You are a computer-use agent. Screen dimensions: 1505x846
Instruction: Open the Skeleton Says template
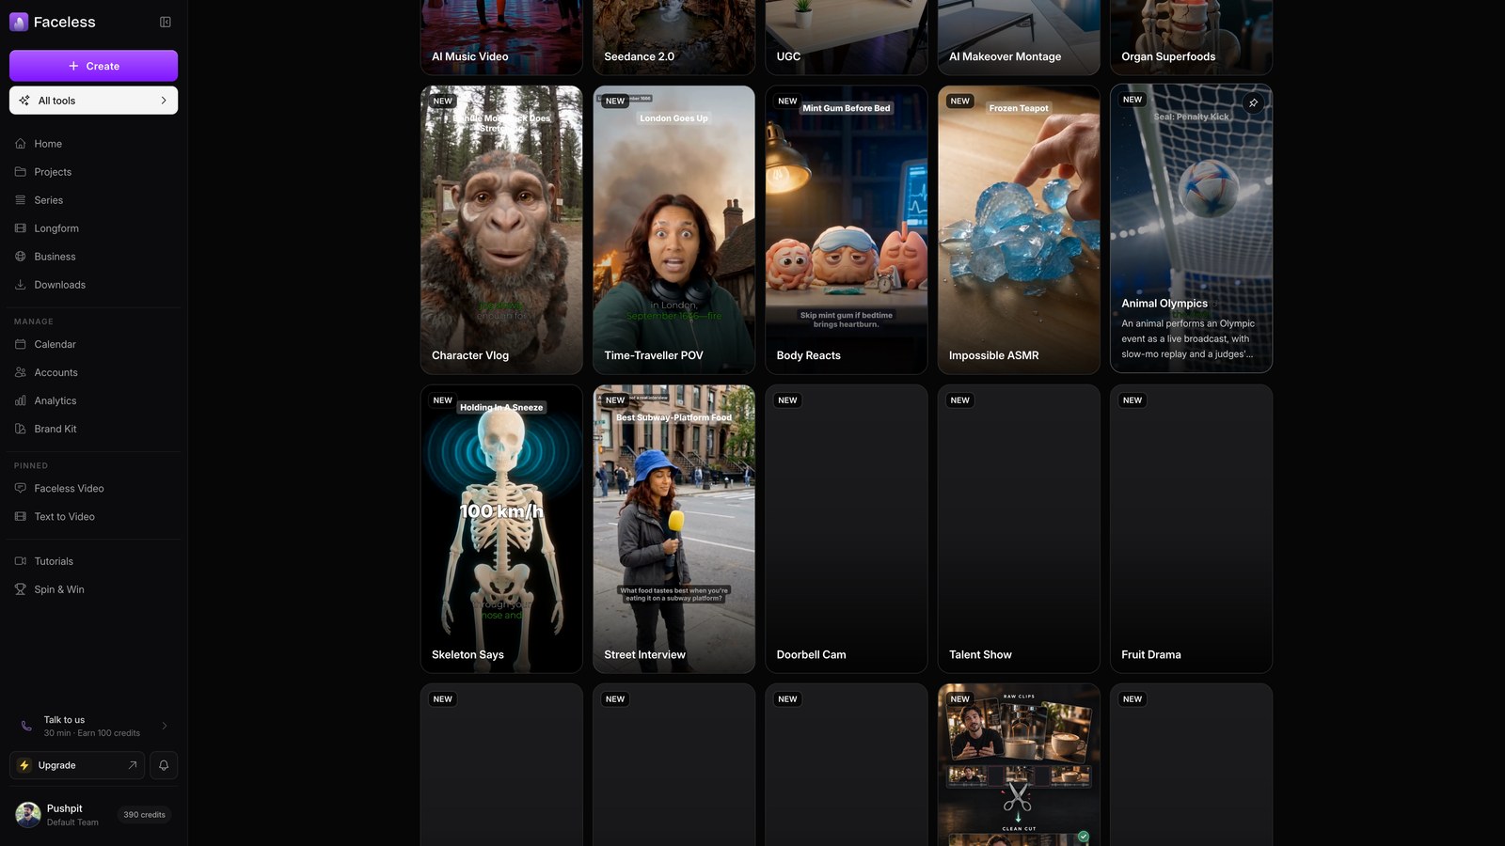coord(501,529)
